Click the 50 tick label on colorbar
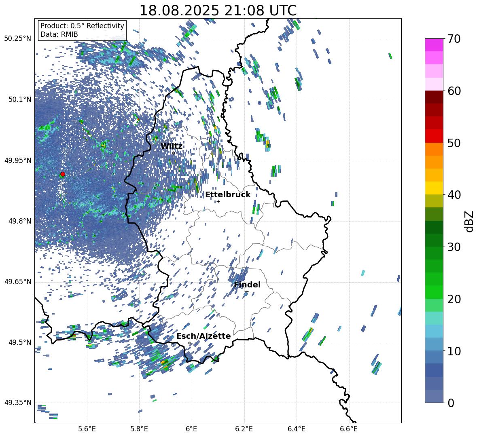This screenshot has width=479, height=437. [454, 143]
